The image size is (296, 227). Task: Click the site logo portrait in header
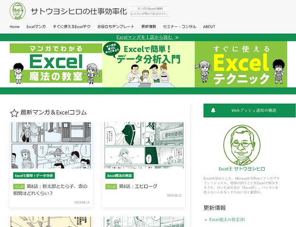coord(17,11)
